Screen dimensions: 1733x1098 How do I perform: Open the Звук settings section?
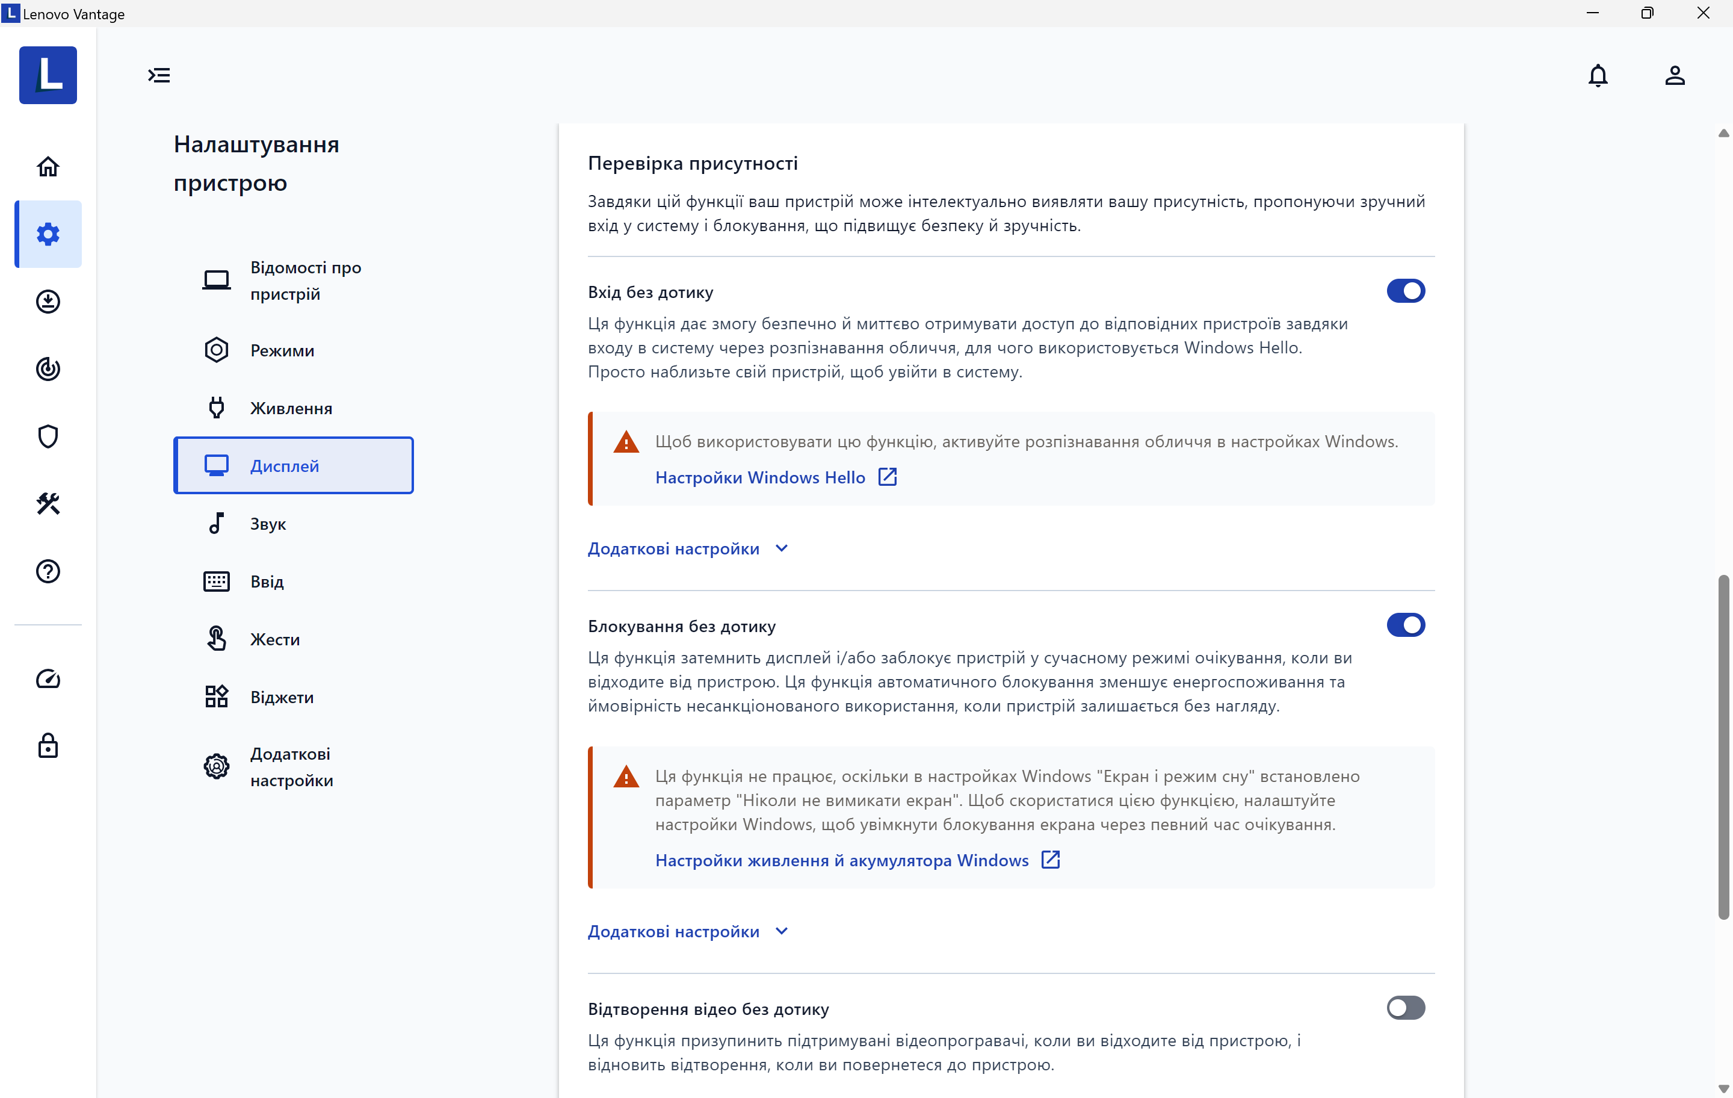click(x=268, y=524)
